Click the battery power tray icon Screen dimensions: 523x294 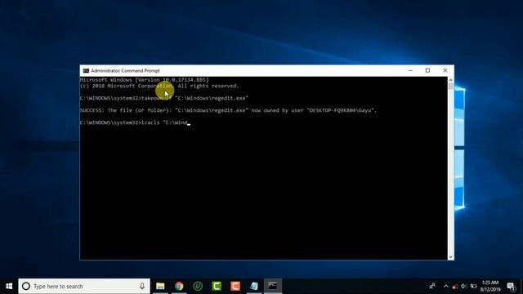pyautogui.click(x=473, y=286)
